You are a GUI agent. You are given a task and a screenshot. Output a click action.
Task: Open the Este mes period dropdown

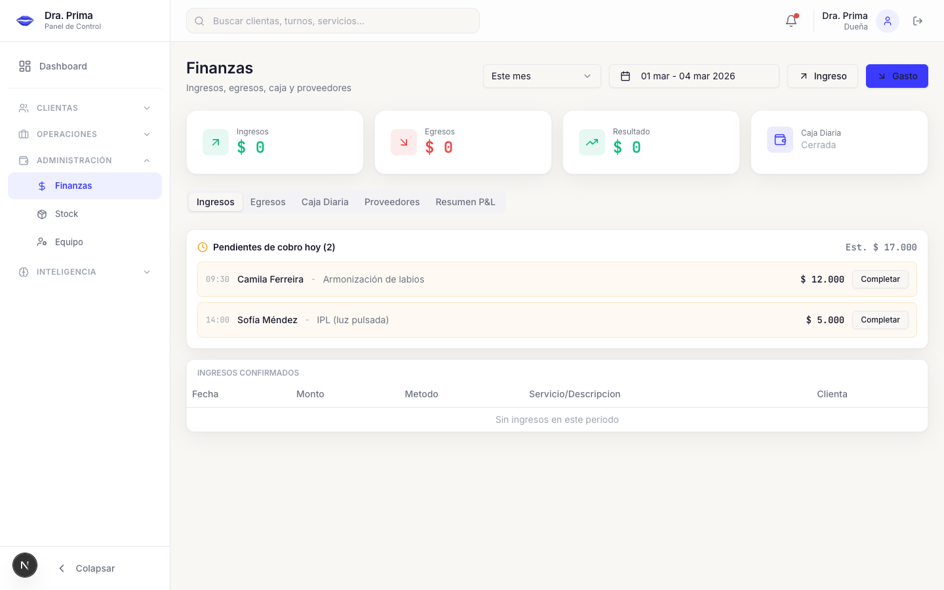pyautogui.click(x=541, y=76)
